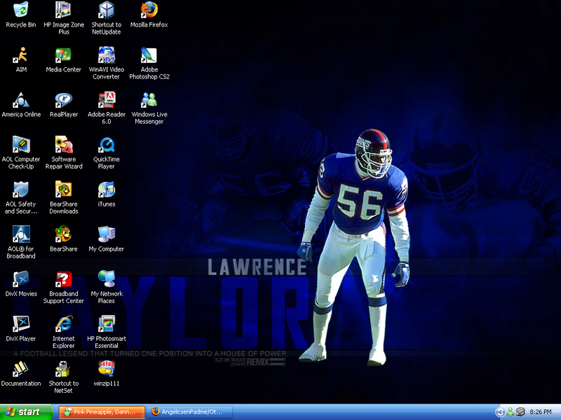Select the Mozilla Firefox desktop shortcut

point(149,10)
